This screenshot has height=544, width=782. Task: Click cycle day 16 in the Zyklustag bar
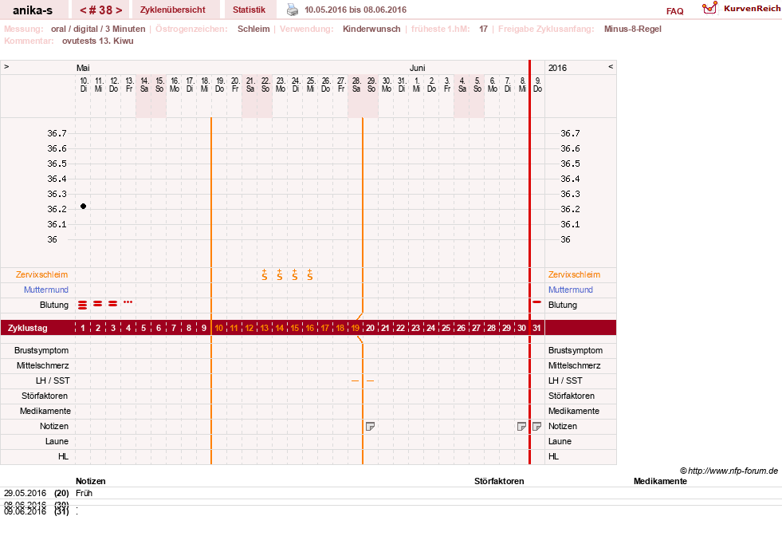click(310, 328)
